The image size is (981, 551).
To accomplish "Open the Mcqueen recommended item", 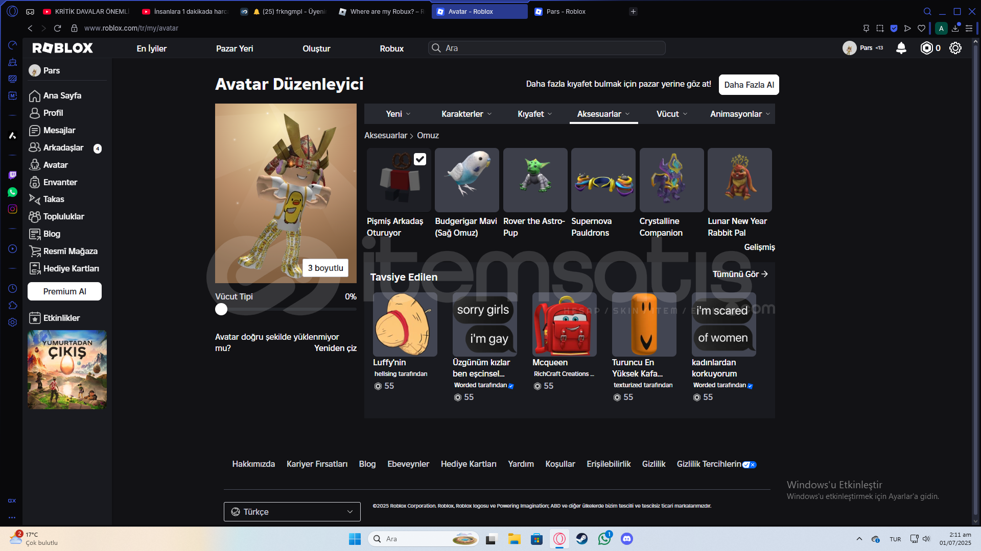I will (565, 324).
